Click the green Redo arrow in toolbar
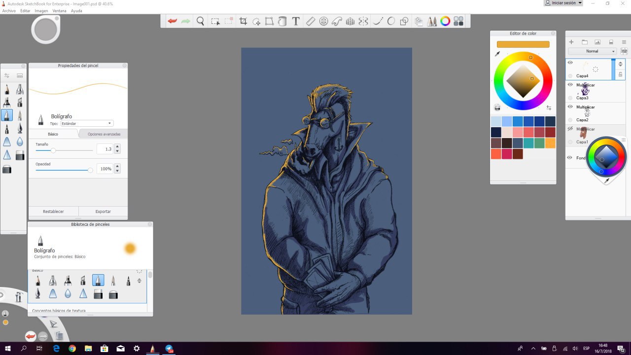Image resolution: width=631 pixels, height=355 pixels. coord(186,21)
